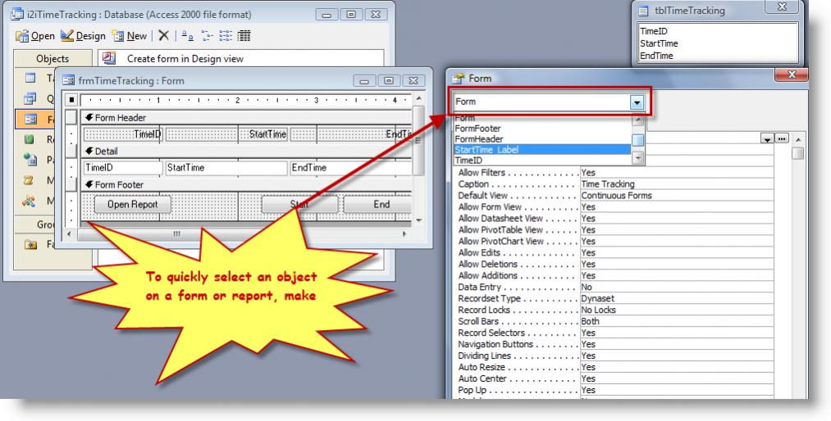Click the property value dropdown arrow beside builder button

click(767, 138)
